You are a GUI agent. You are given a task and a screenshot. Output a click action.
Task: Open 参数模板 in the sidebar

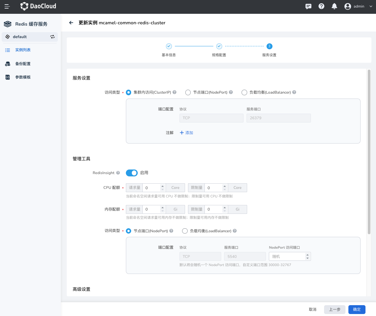tap(23, 77)
